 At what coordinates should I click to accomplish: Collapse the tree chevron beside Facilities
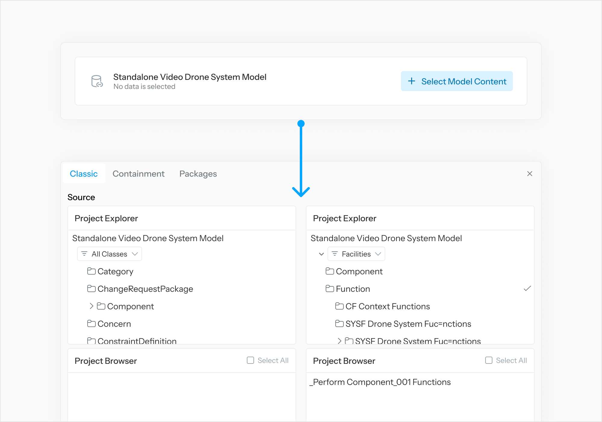[321, 254]
